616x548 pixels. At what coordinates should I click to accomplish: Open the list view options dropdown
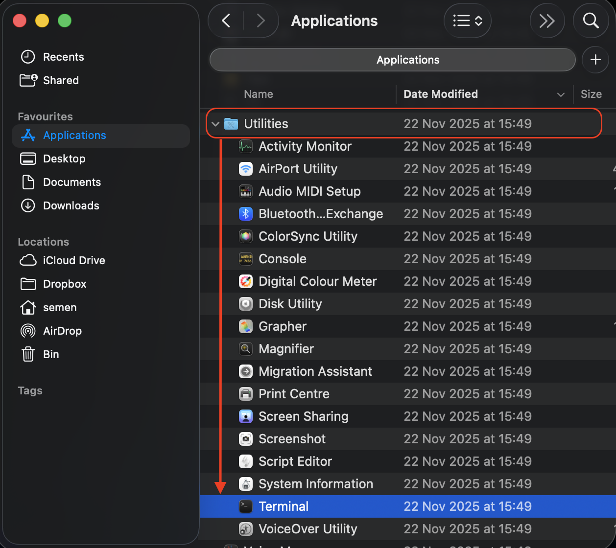[468, 21]
